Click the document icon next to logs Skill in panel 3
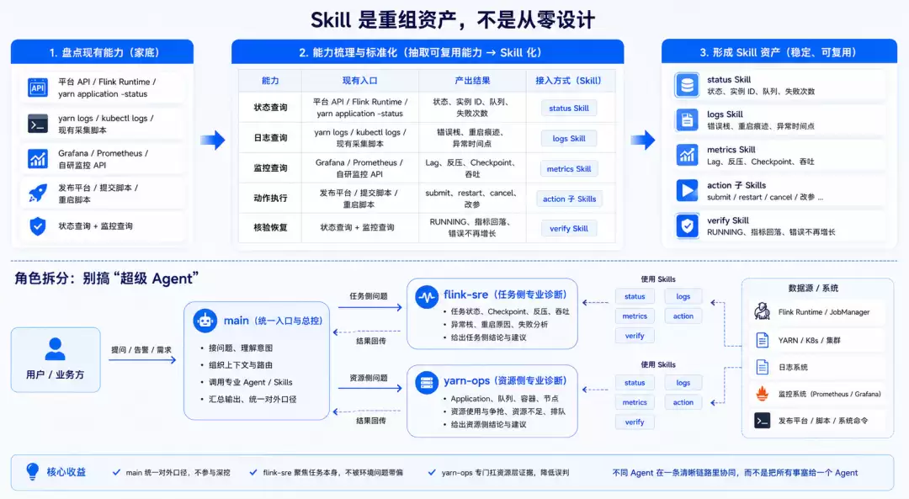The width and height of the screenshot is (909, 499). pyautogui.click(x=687, y=120)
